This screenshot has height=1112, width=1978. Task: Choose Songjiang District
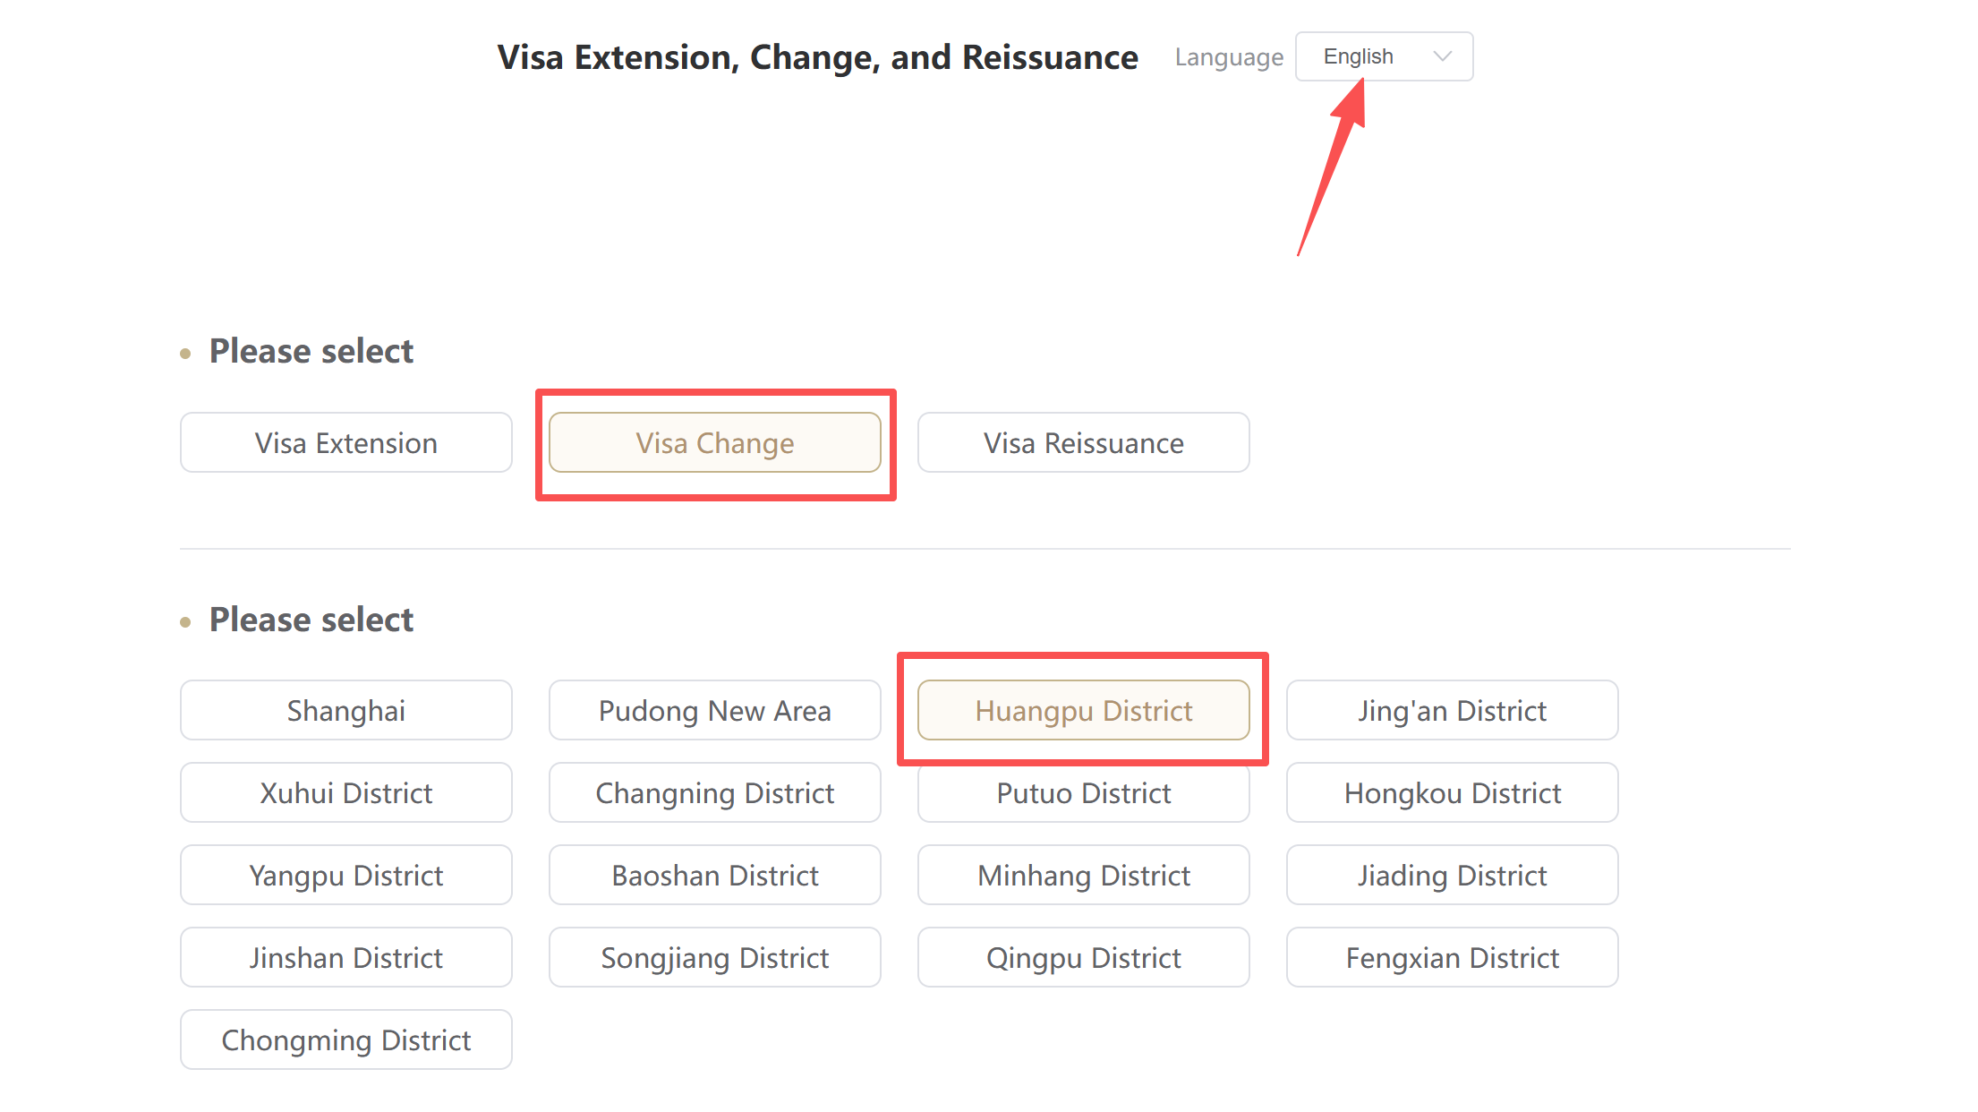click(715, 957)
